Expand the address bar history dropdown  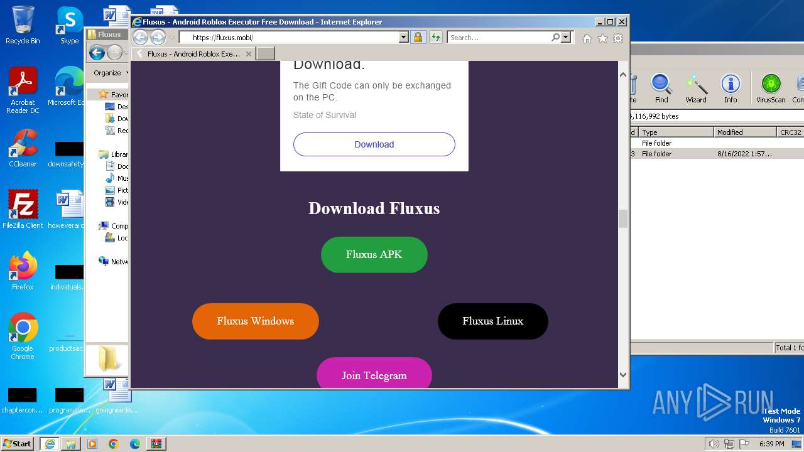(x=404, y=38)
